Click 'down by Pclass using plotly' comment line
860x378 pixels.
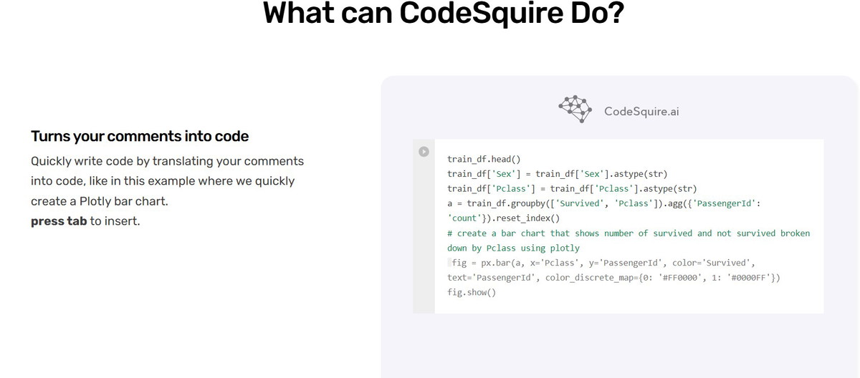(x=513, y=248)
